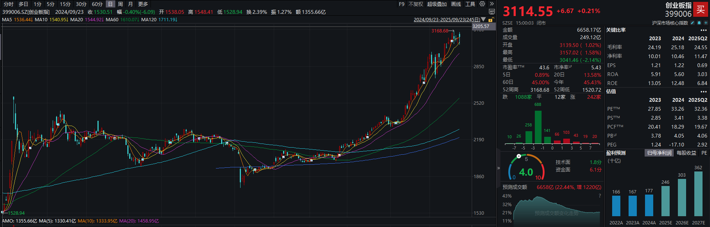Click the pencil edit icon near 沪深市场核心指数
Image resolution: width=710 pixels, height=227 pixels.
click(692, 23)
